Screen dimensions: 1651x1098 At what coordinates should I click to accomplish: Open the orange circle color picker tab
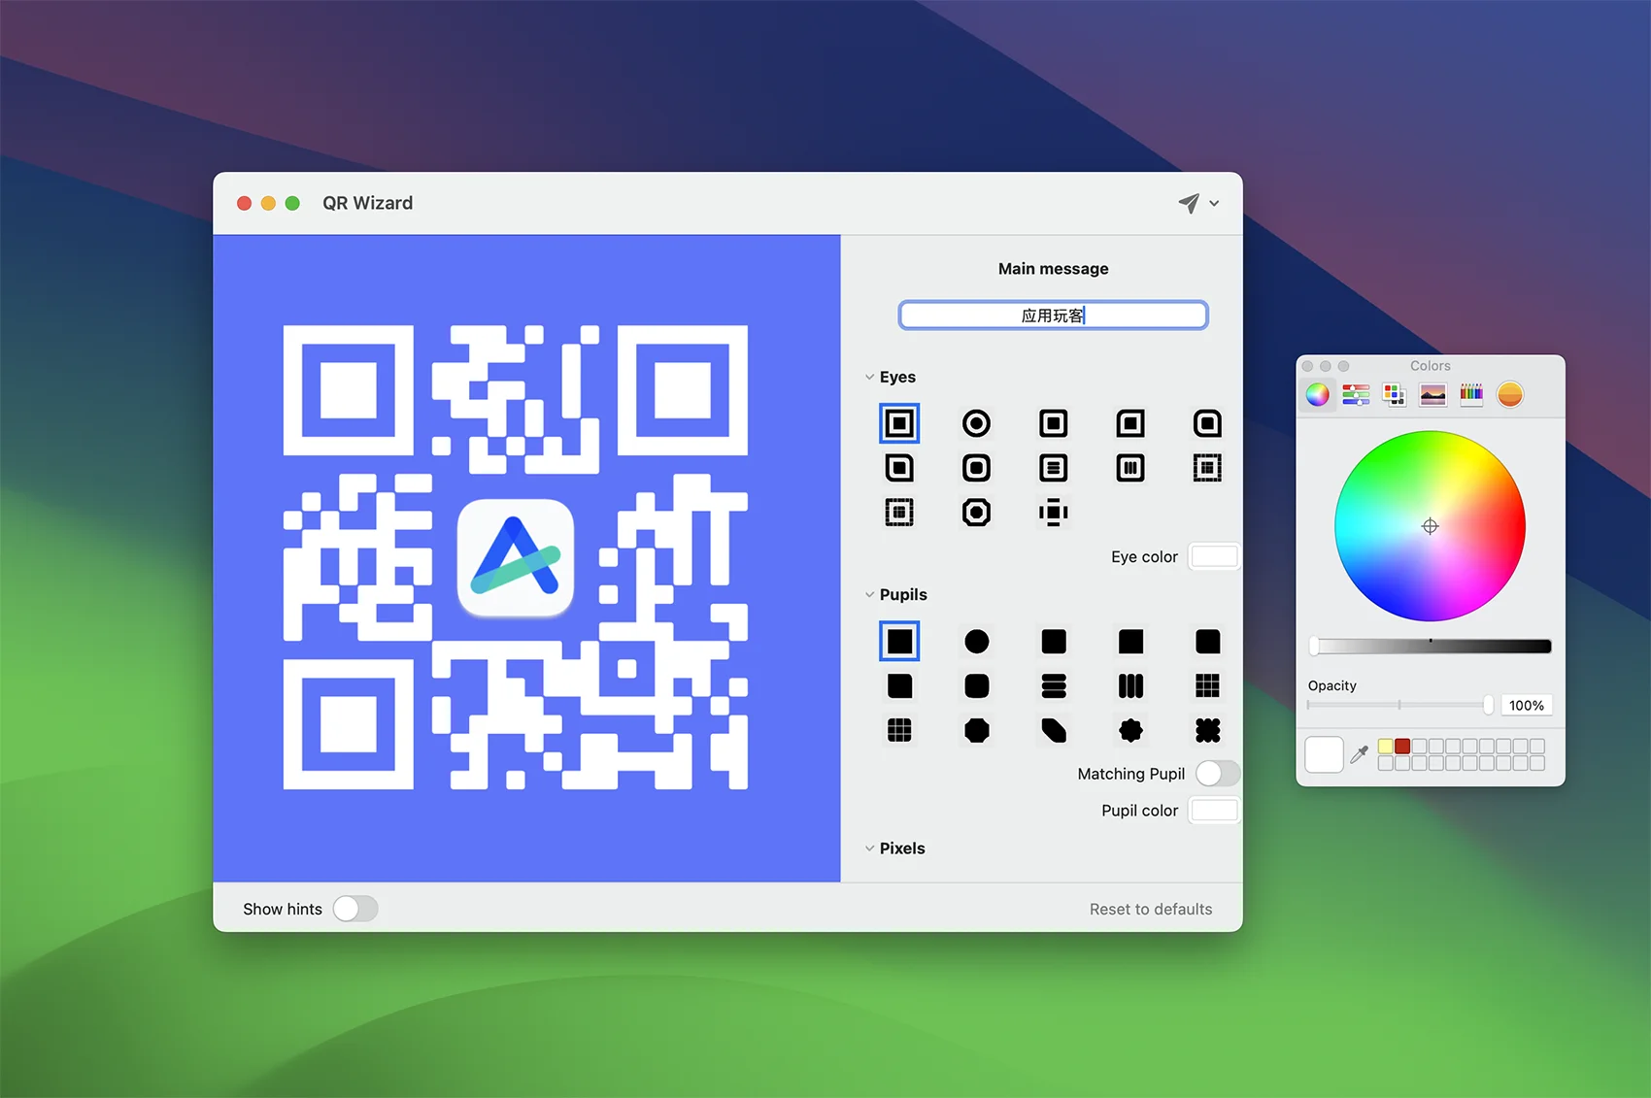[1510, 394]
